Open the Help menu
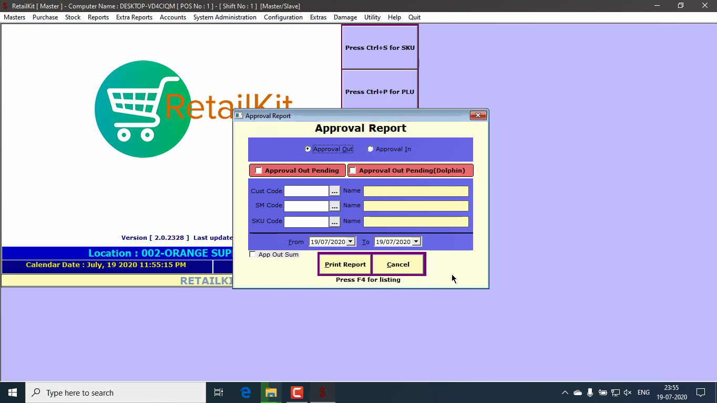The height and width of the screenshot is (403, 717). click(x=394, y=17)
